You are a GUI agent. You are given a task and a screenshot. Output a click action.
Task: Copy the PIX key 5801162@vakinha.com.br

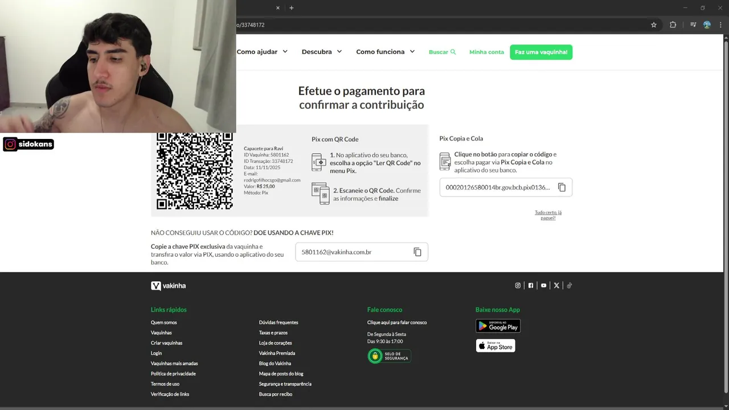point(417,252)
